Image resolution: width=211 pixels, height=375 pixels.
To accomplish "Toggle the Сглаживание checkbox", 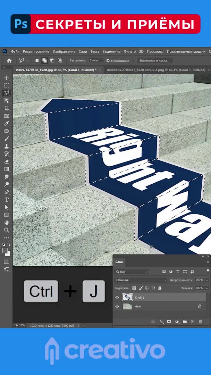I will [108, 61].
